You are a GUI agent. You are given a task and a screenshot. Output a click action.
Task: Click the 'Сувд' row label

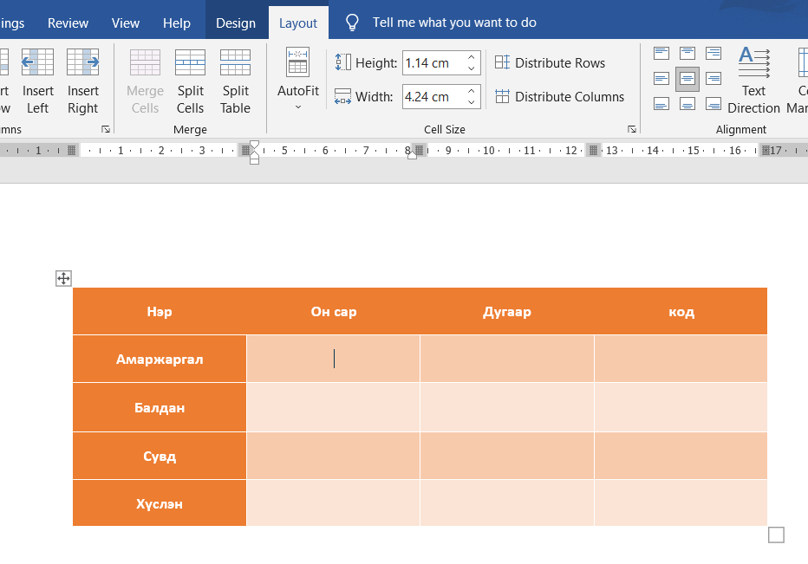click(160, 456)
